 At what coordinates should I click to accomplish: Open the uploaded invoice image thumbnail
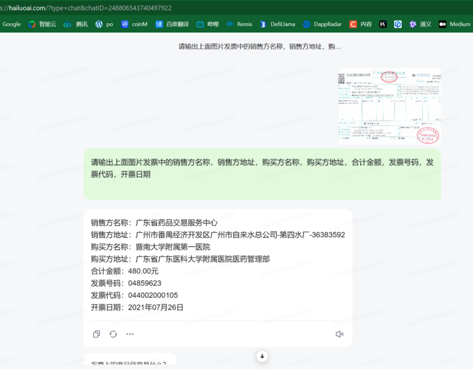[389, 106]
